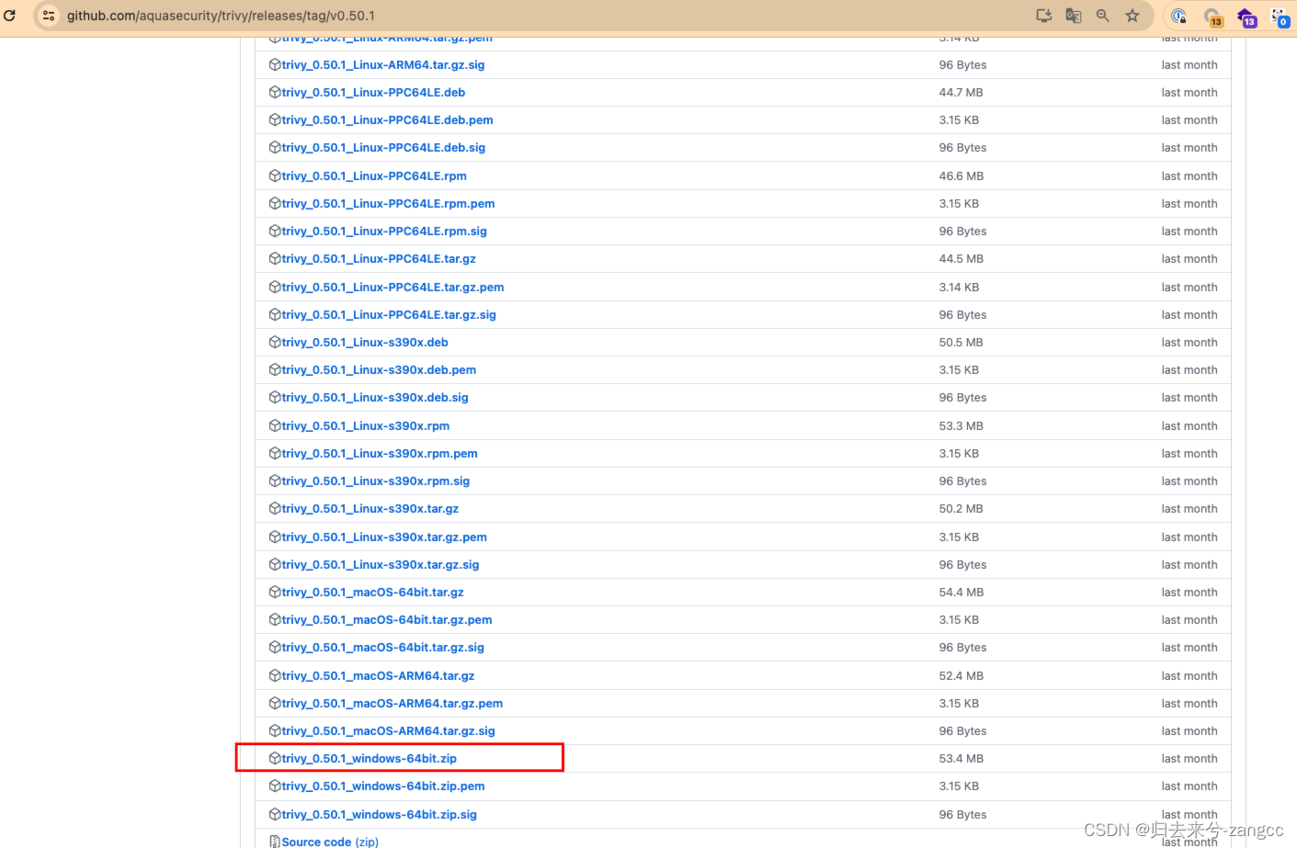Image resolution: width=1297 pixels, height=848 pixels.
Task: Click the zoom magnifier icon in address bar
Action: [1103, 16]
